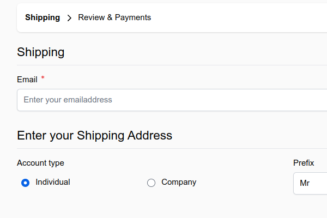Click empty area of checkout steps bar
Viewport: 327px width, 218px height.
pyautogui.click(x=238, y=18)
